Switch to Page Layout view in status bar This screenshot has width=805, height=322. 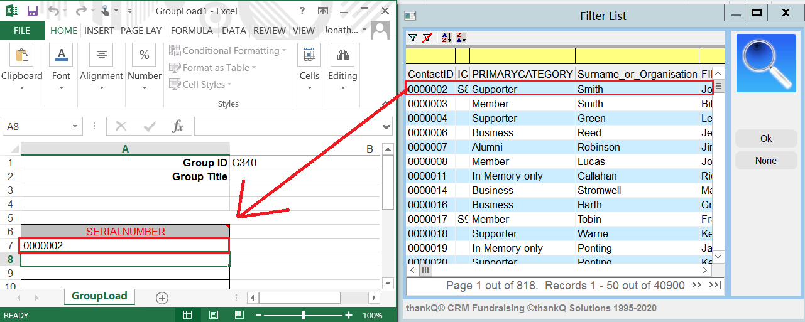pyautogui.click(x=214, y=315)
